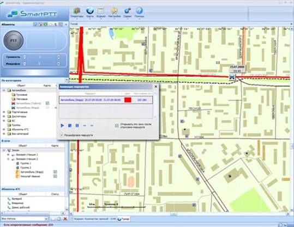The height and width of the screenshot is (227, 294).
Task: Open the Операторы toolbar menu
Action: pos(77,13)
